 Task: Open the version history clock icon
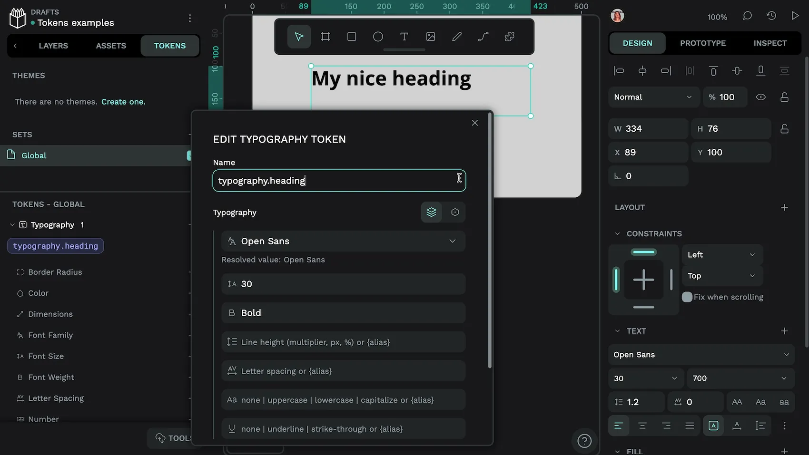coord(771,16)
